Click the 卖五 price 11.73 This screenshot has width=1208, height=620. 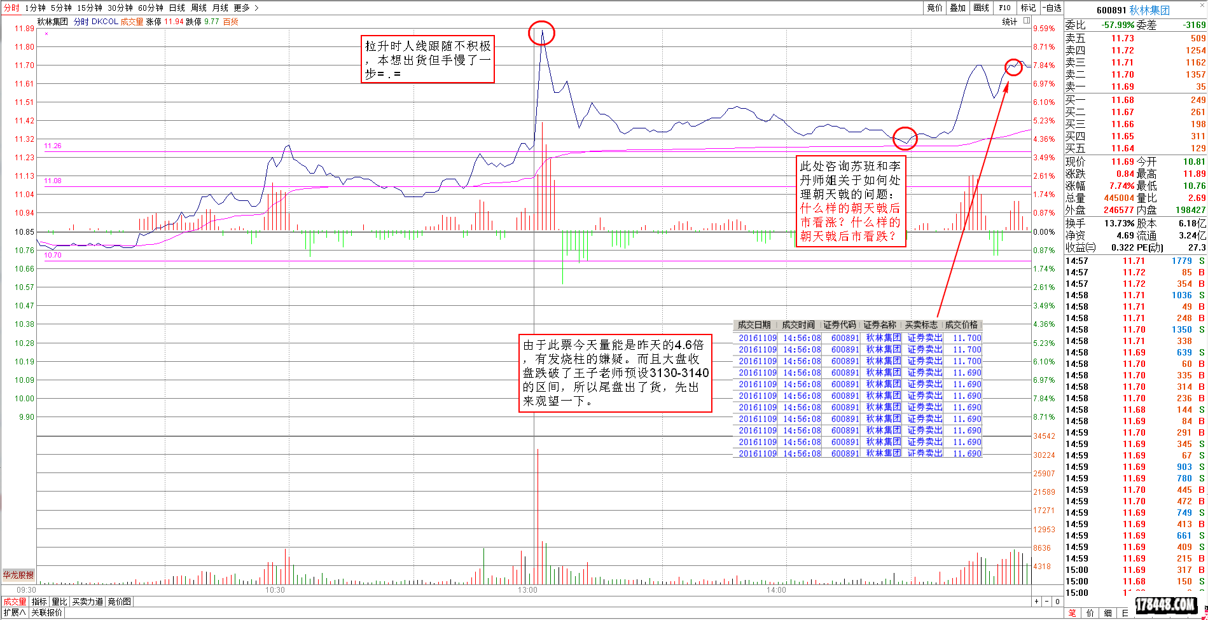pyautogui.click(x=1123, y=38)
